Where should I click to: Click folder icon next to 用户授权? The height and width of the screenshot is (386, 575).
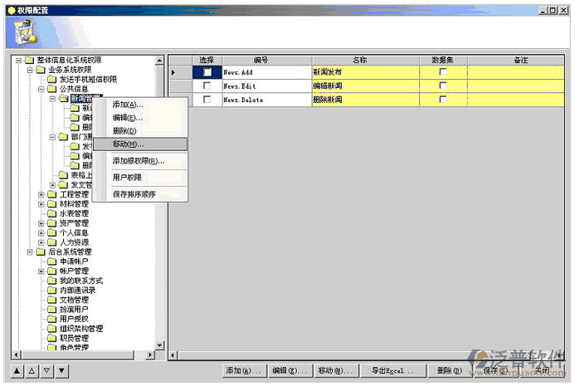point(52,319)
